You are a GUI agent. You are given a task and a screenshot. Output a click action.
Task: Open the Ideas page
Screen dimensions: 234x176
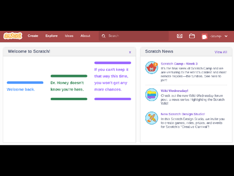click(x=69, y=36)
